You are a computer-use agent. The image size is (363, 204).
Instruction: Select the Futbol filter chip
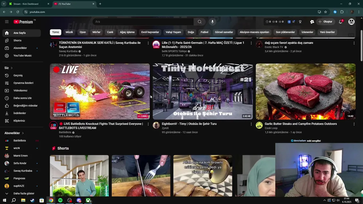click(204, 32)
